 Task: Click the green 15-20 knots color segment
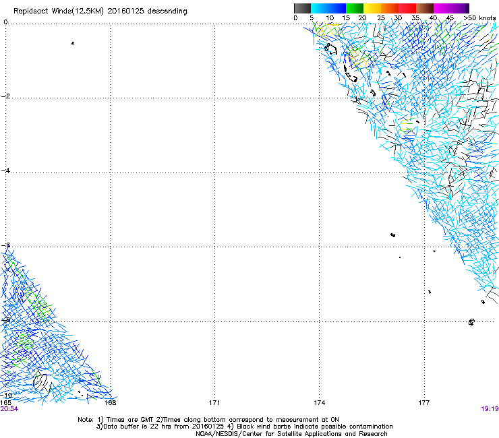click(x=355, y=8)
